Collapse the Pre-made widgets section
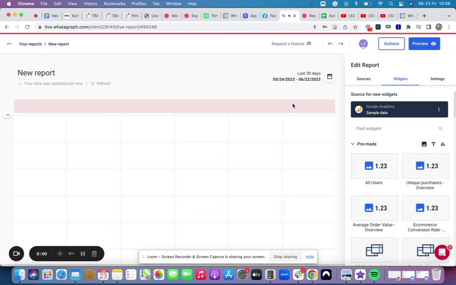Screen dimensions: 456x285 [352, 144]
